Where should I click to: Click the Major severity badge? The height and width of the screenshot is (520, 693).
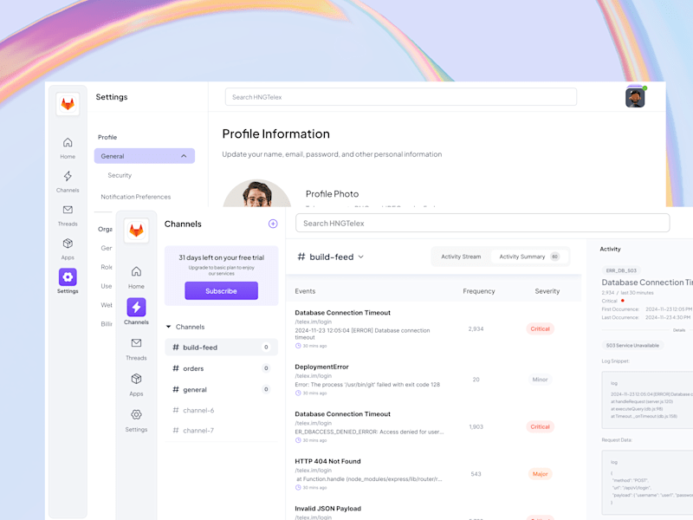(540, 474)
